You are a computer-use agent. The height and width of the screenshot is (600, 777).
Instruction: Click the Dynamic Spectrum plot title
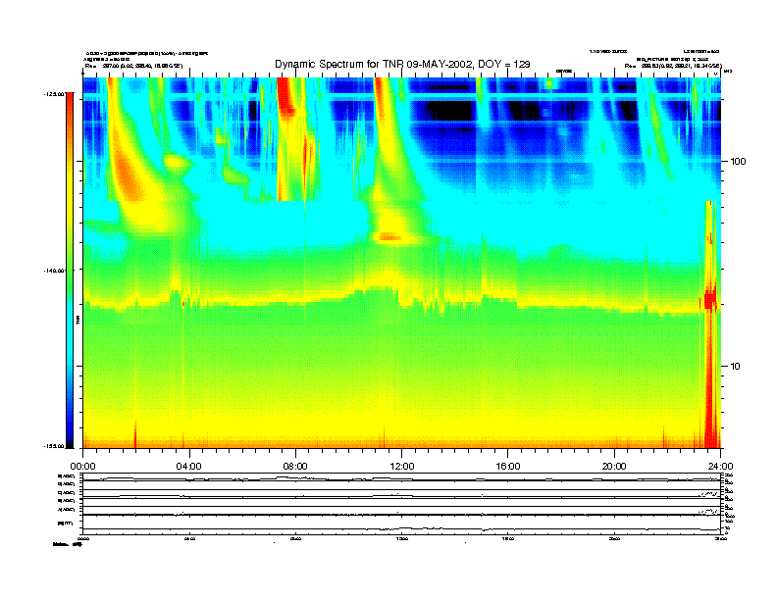click(402, 64)
